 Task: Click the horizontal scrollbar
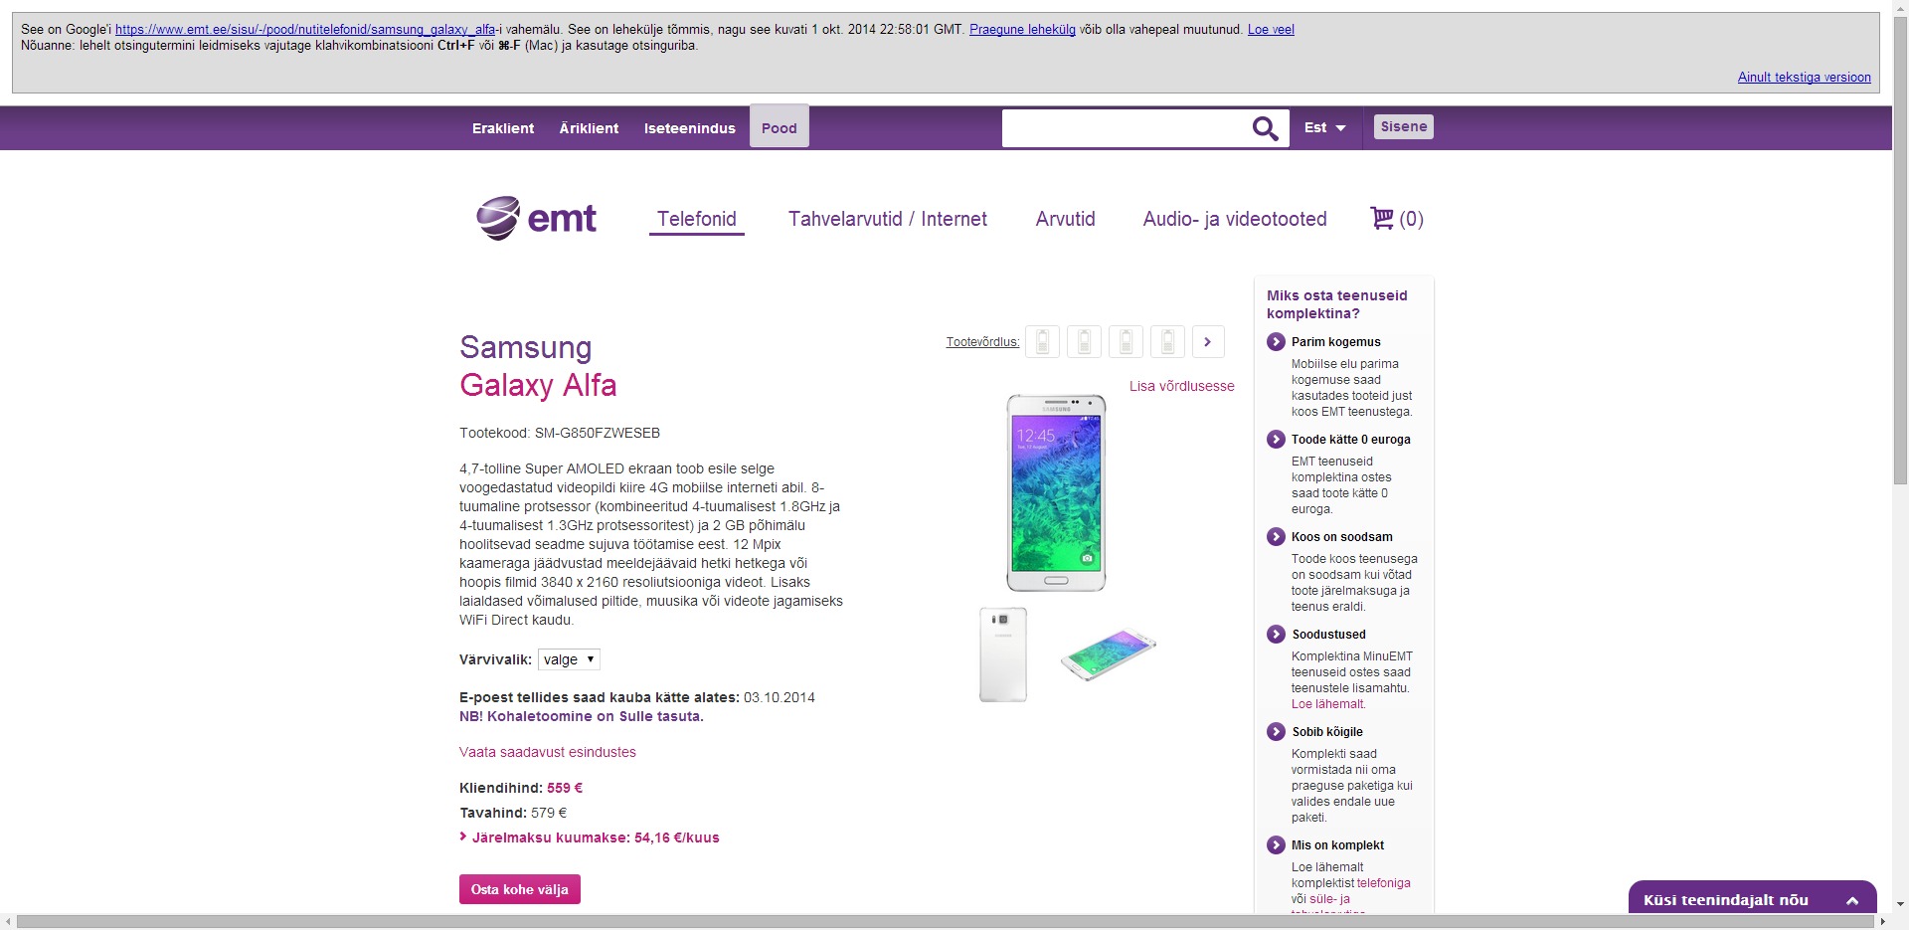(x=945, y=922)
